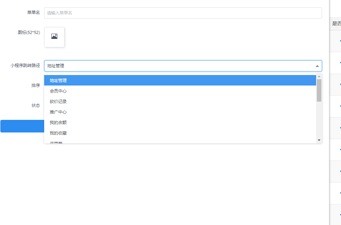Viewport: 341px width, 225px height.
Task: Click the 是否 table column header
Action: pos(336,24)
